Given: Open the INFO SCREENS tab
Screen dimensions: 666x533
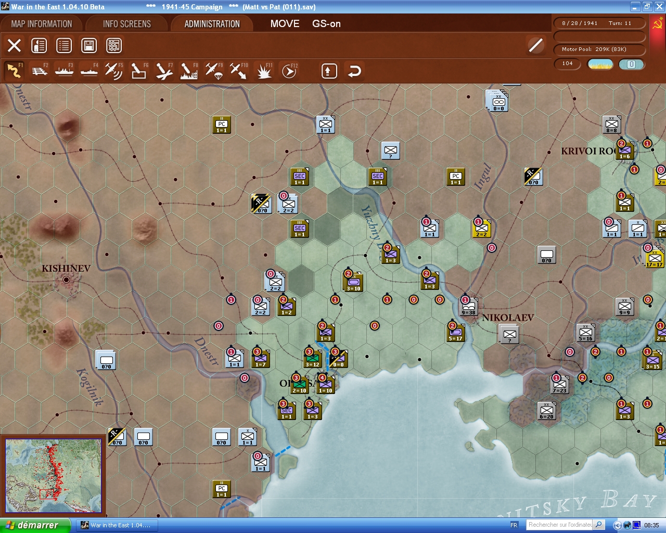Looking at the screenshot, I should click(x=127, y=24).
